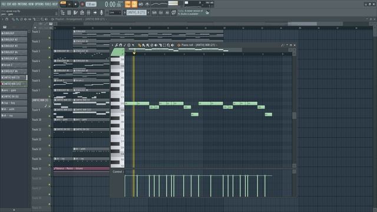Select the Playback speaker tool in Piano roll

pyautogui.click(x=173, y=45)
